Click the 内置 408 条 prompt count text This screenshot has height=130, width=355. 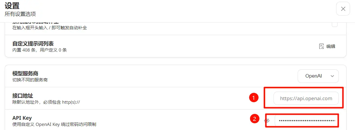point(27,50)
